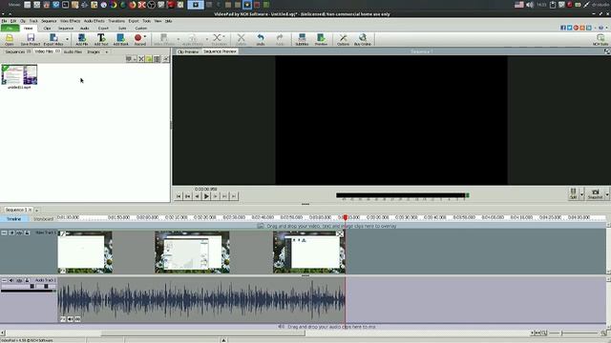This screenshot has width=611, height=343.
Task: Switch to the Audio ribbon tab
Action: (85, 29)
